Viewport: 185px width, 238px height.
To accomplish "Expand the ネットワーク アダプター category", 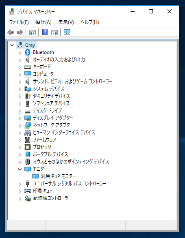I will tap(20, 126).
